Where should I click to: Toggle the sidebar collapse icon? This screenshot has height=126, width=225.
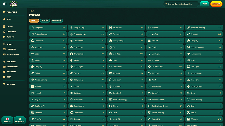[x=5, y=4]
